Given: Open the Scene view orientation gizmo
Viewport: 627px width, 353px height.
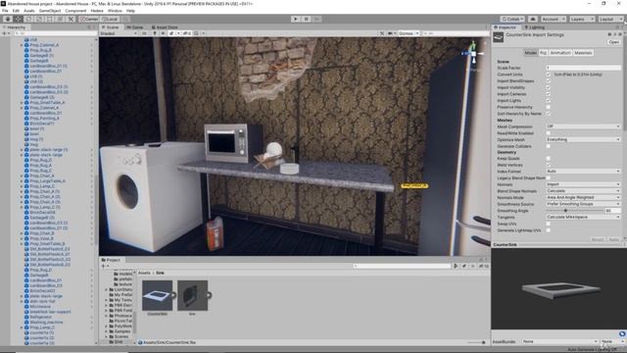Looking at the screenshot, I should click(473, 53).
